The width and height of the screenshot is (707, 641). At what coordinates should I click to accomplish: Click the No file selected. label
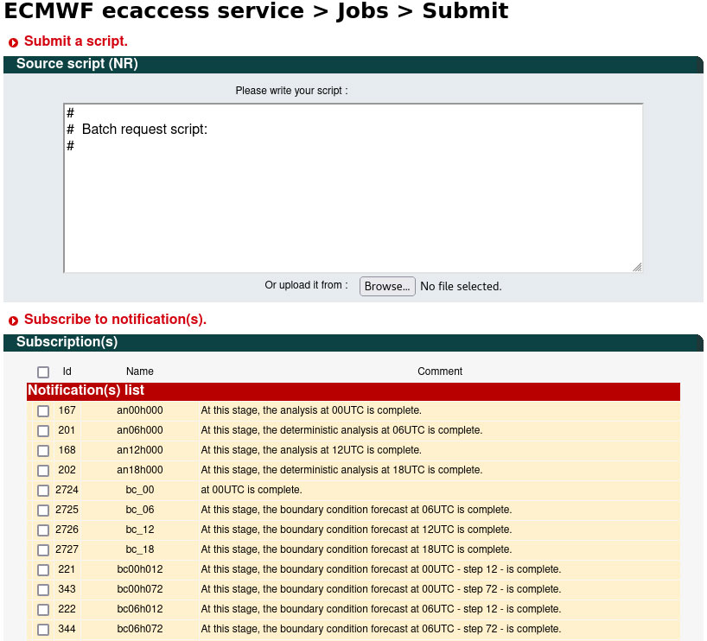click(461, 286)
